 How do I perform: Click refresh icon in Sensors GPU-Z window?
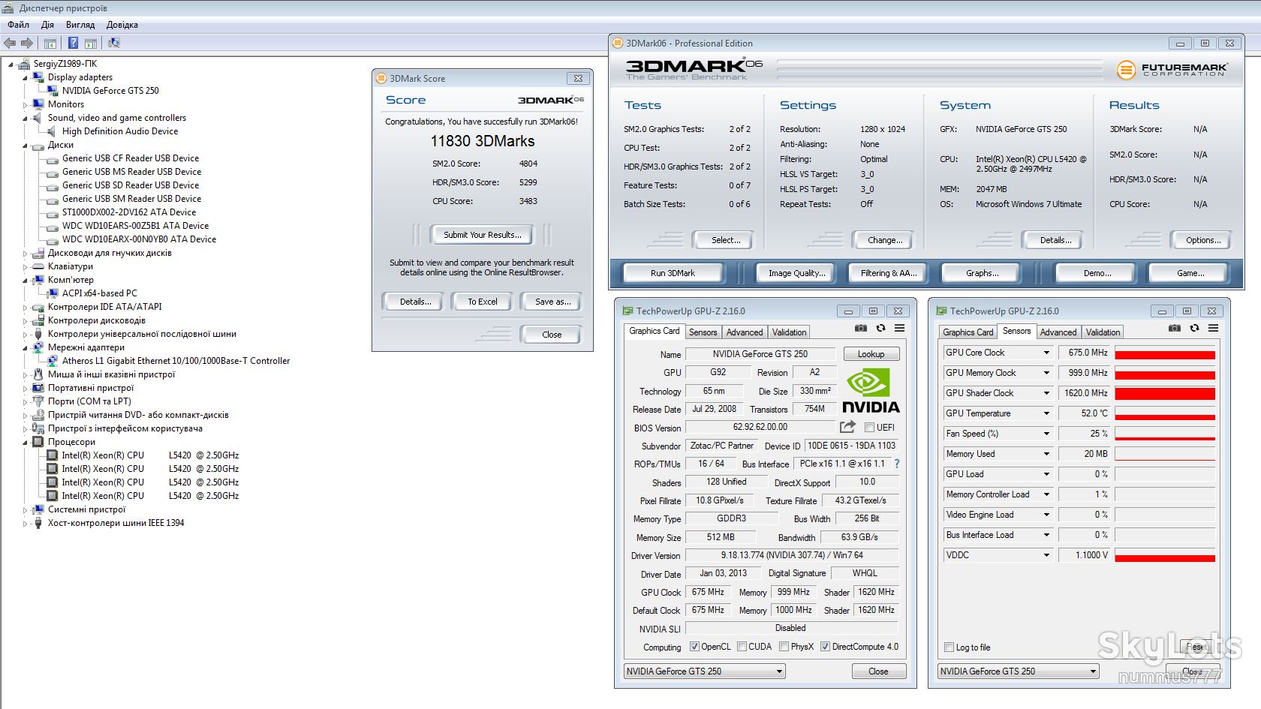tap(1194, 329)
